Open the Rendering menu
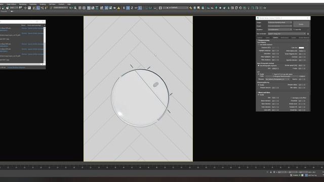The width and height of the screenshot is (324, 182). pos(23,4)
